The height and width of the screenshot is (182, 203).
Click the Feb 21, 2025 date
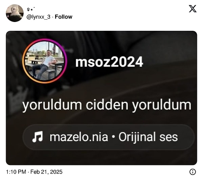coord(46,172)
